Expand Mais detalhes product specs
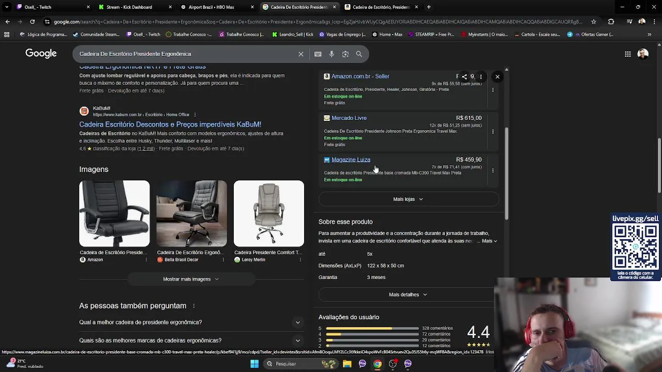 [408, 295]
